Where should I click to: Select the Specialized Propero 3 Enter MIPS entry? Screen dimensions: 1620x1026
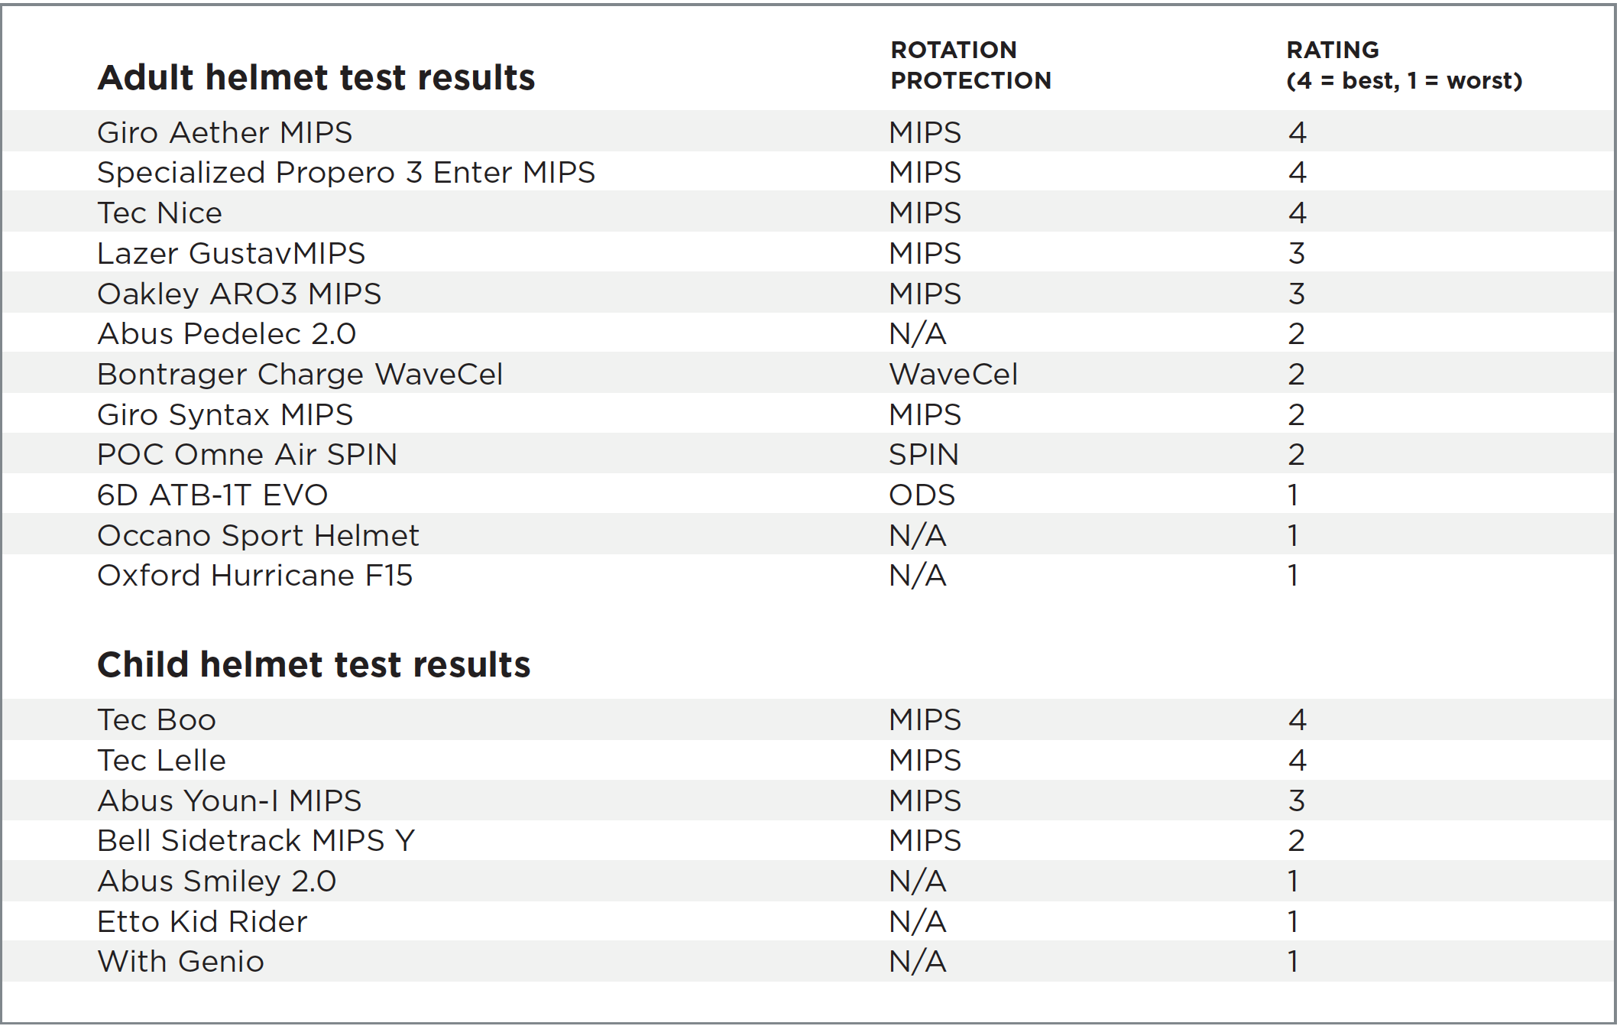(346, 173)
